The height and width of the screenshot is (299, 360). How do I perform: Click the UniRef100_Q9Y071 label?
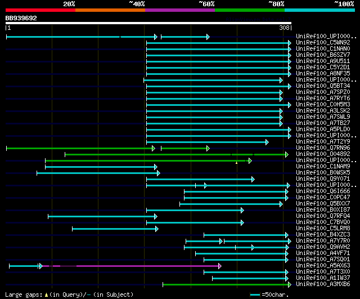click(323, 179)
